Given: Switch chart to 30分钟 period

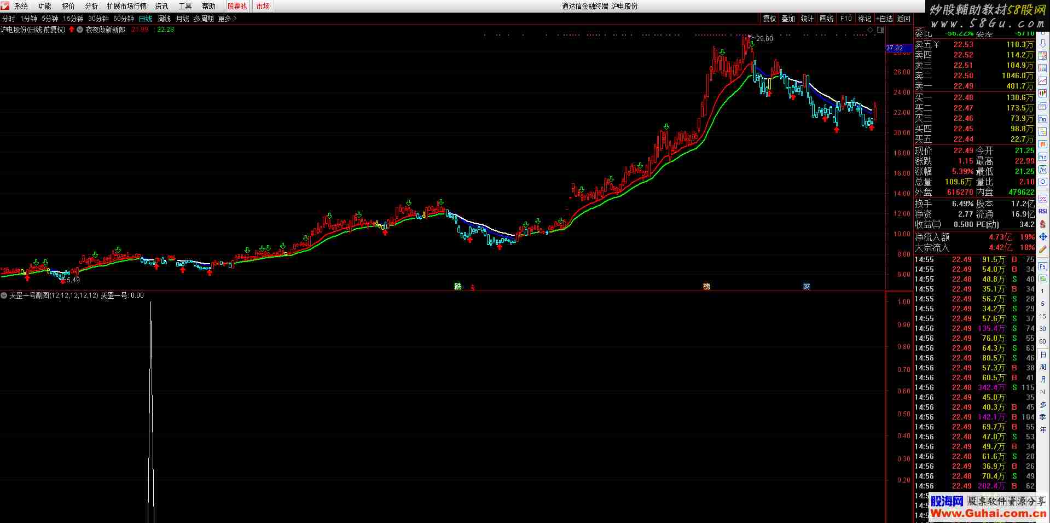Looking at the screenshot, I should [x=98, y=19].
